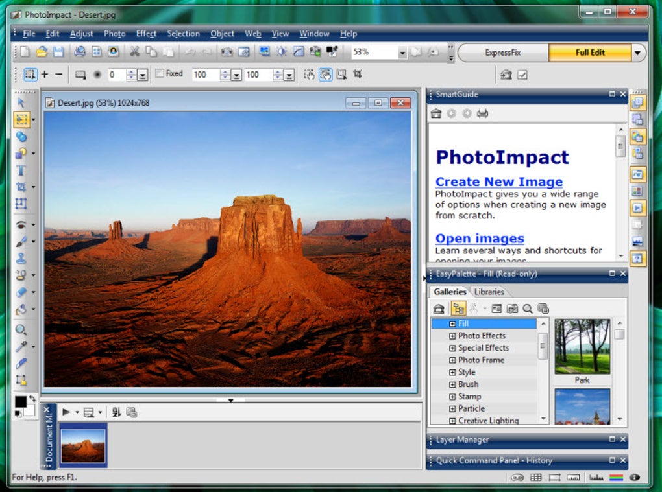
Task: Enable the Fixed checkbox
Action: pos(160,73)
